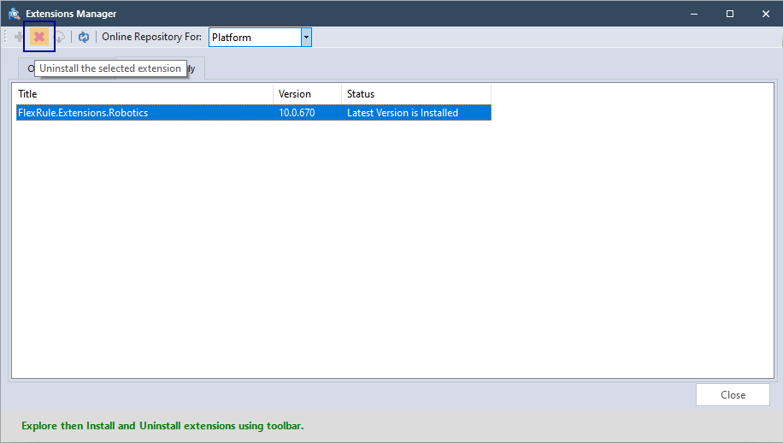
Task: Refresh the extensions list with blue arrows icon
Action: [84, 37]
